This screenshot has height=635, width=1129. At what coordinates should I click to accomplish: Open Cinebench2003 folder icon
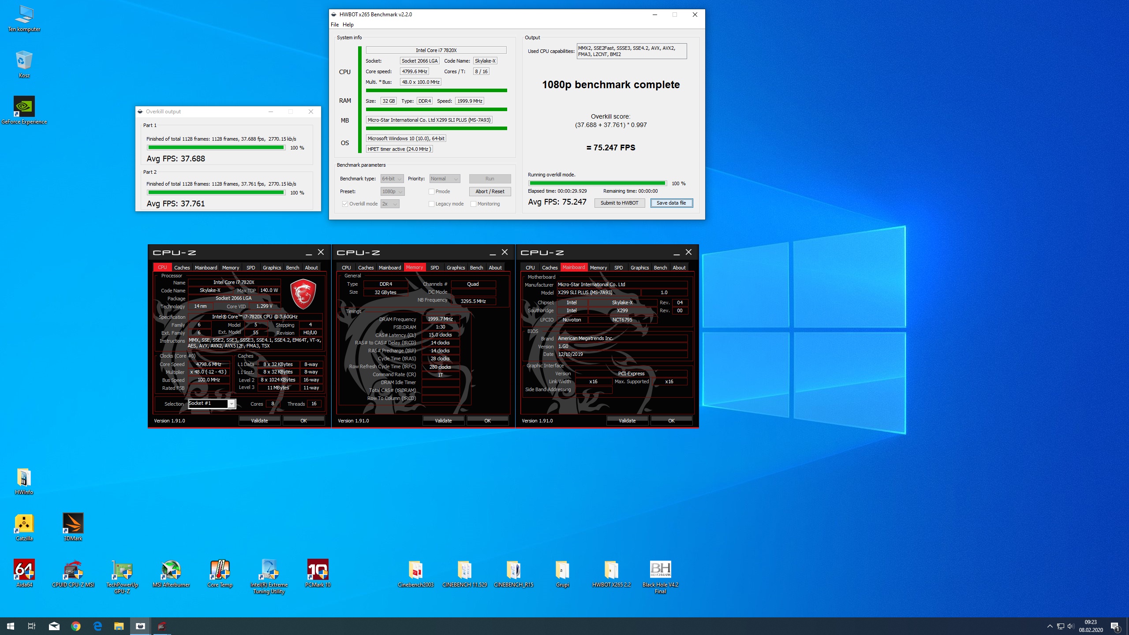pos(415,573)
